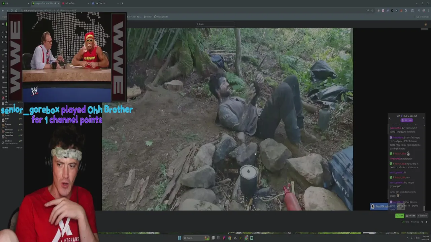Show hidden system tray icons

407,238
